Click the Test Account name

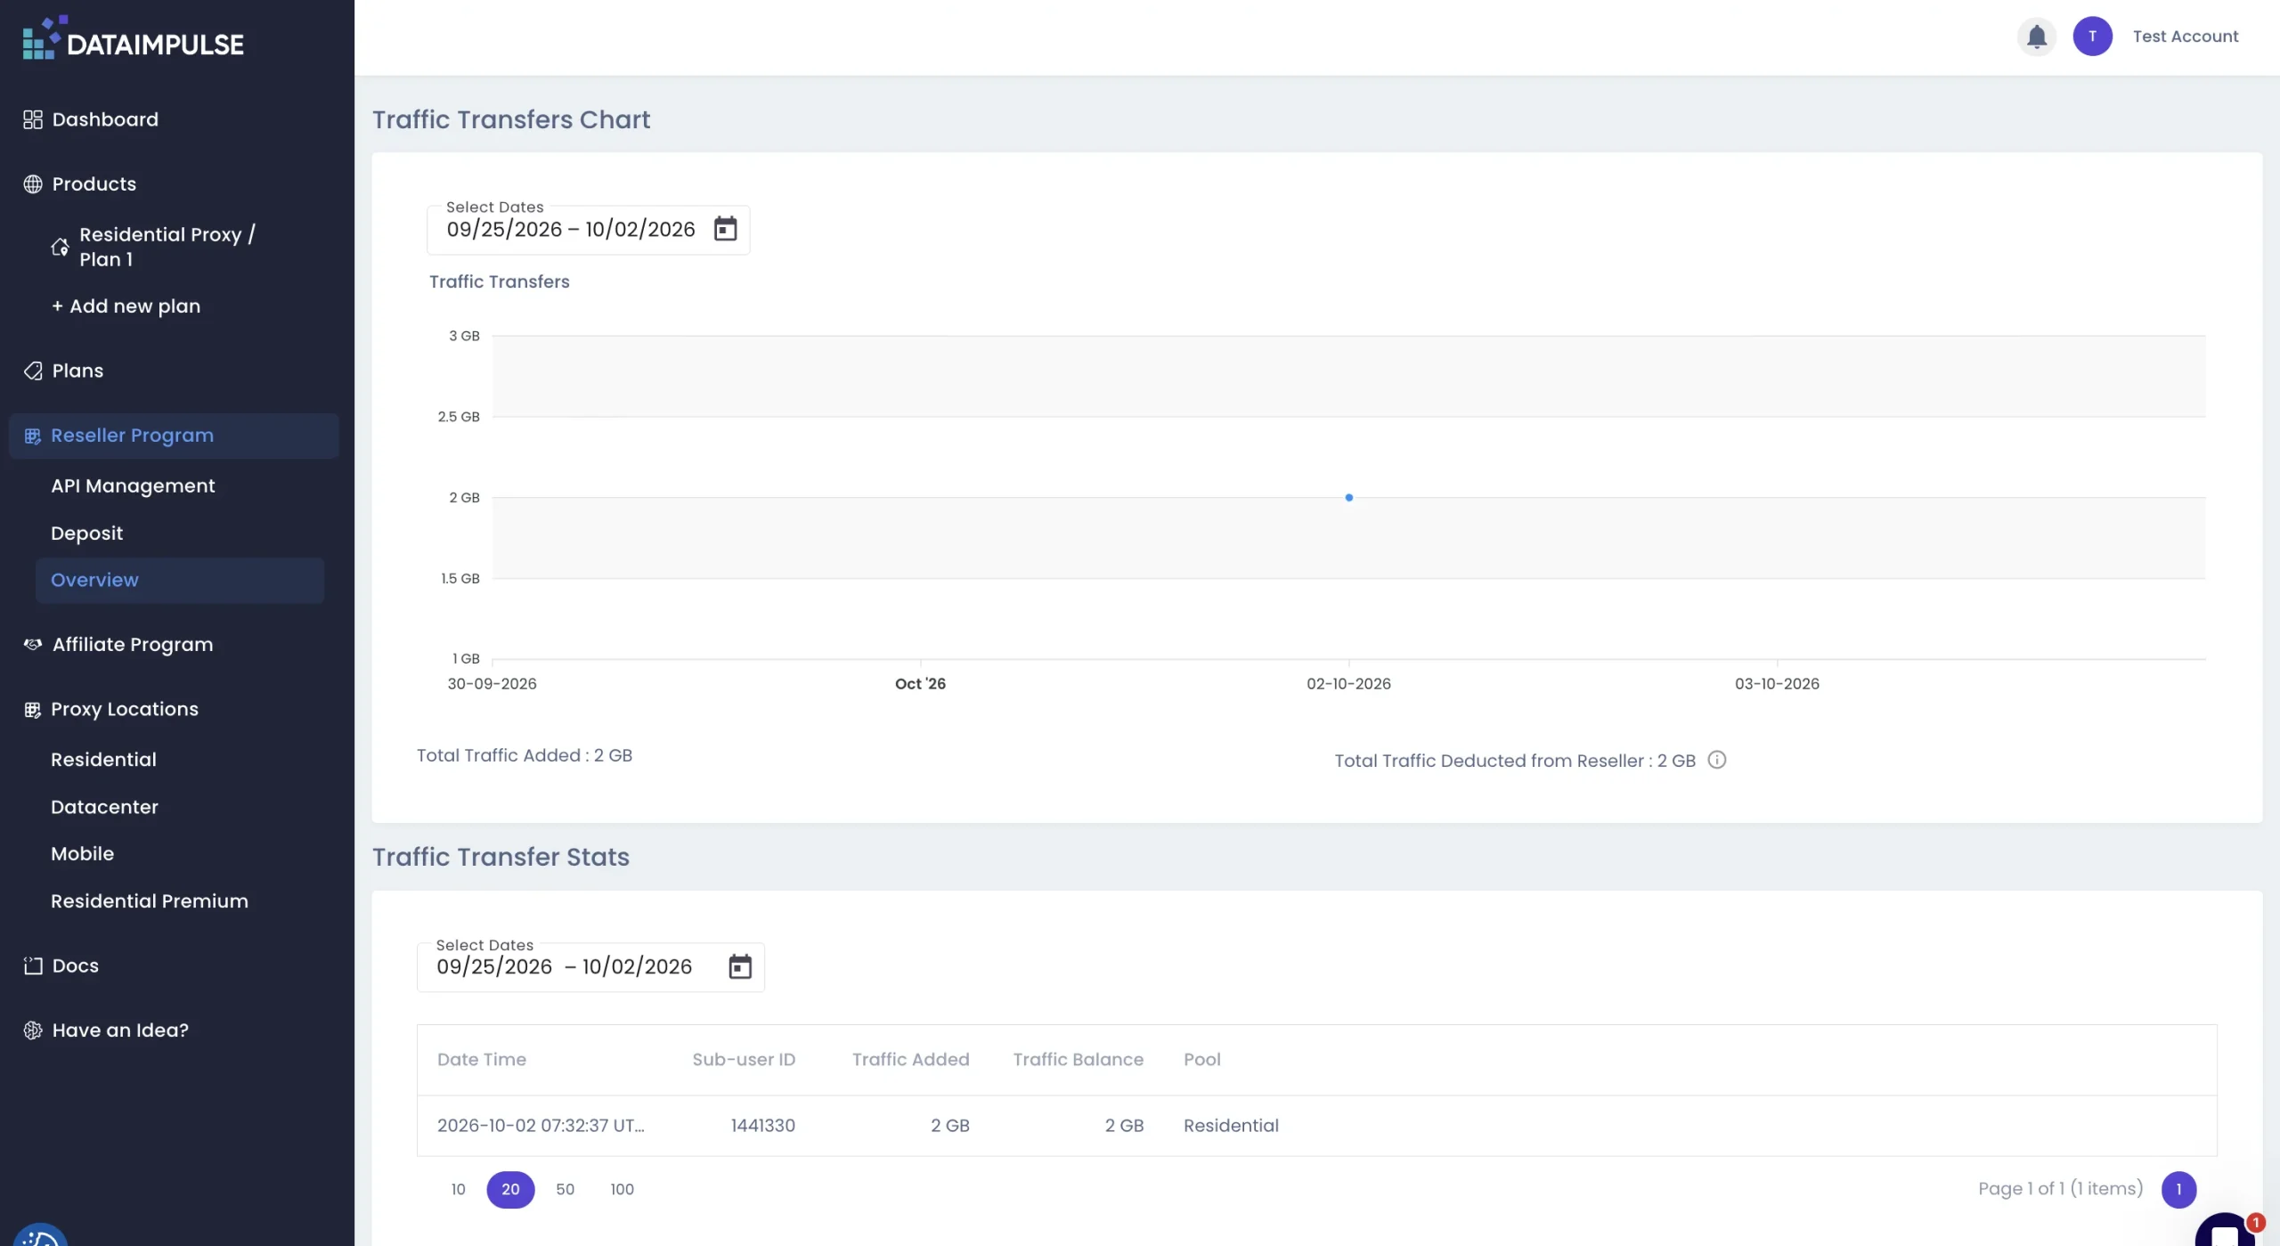pos(2185,37)
